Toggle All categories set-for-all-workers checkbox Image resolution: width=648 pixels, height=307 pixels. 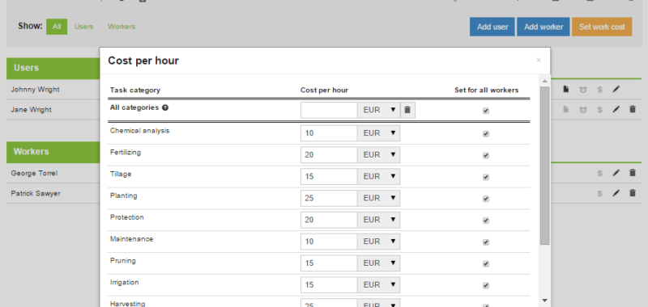486,111
